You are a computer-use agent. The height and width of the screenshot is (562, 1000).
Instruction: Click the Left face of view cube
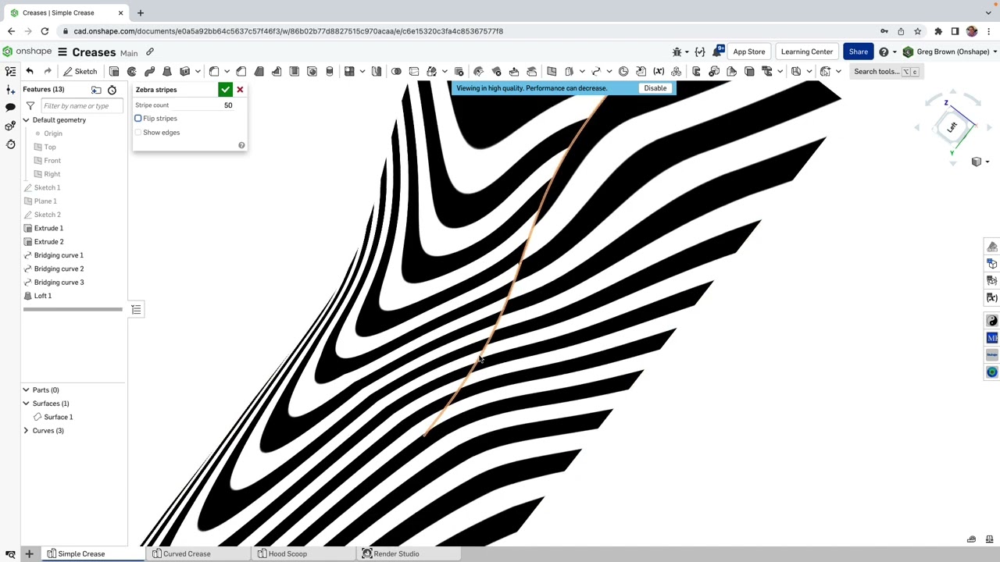(952, 127)
